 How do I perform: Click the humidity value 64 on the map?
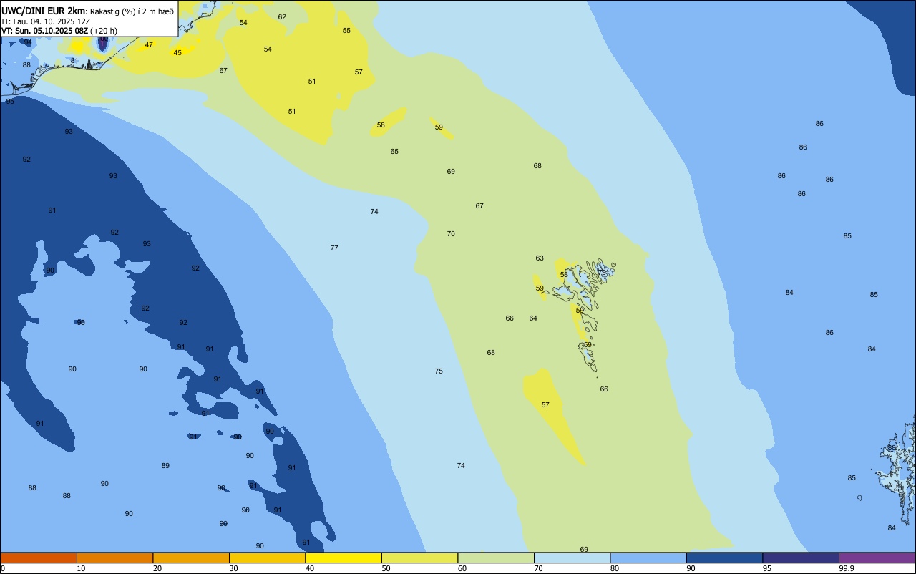pyautogui.click(x=533, y=318)
